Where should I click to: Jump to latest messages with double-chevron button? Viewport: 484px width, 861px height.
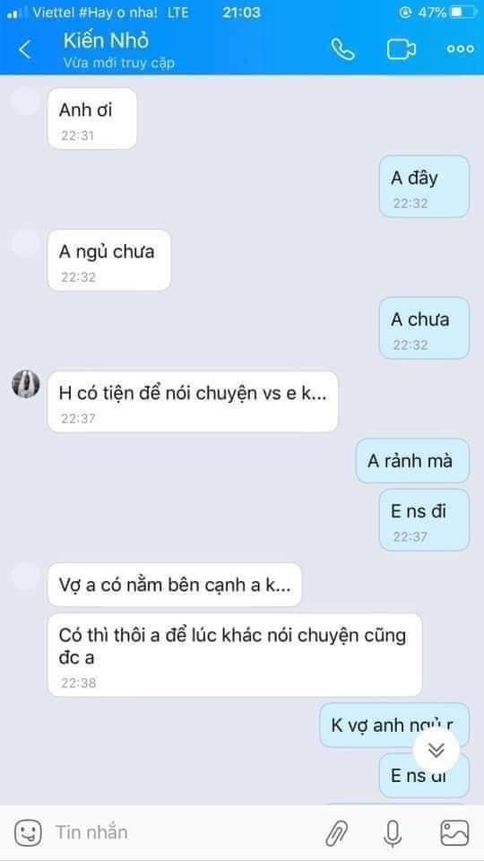click(x=436, y=750)
